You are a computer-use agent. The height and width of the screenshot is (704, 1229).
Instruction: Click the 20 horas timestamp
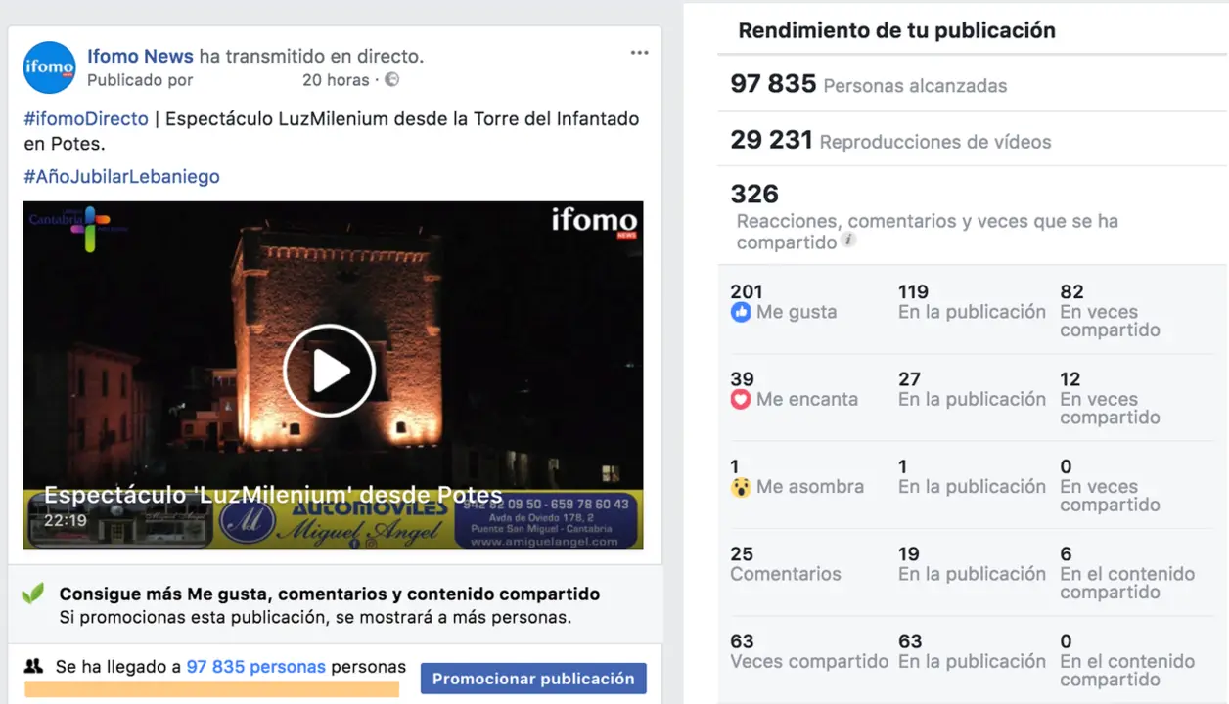tap(336, 80)
